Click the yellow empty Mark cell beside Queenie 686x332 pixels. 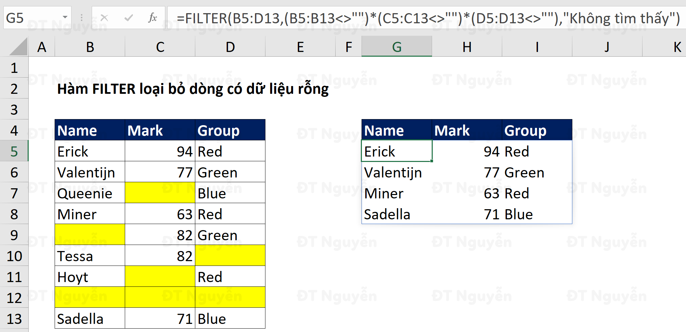pyautogui.click(x=160, y=193)
